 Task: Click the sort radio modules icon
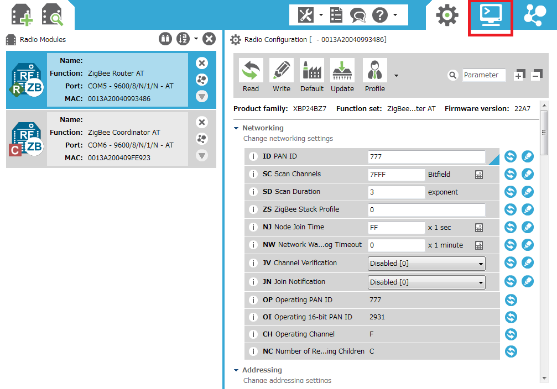coord(183,39)
